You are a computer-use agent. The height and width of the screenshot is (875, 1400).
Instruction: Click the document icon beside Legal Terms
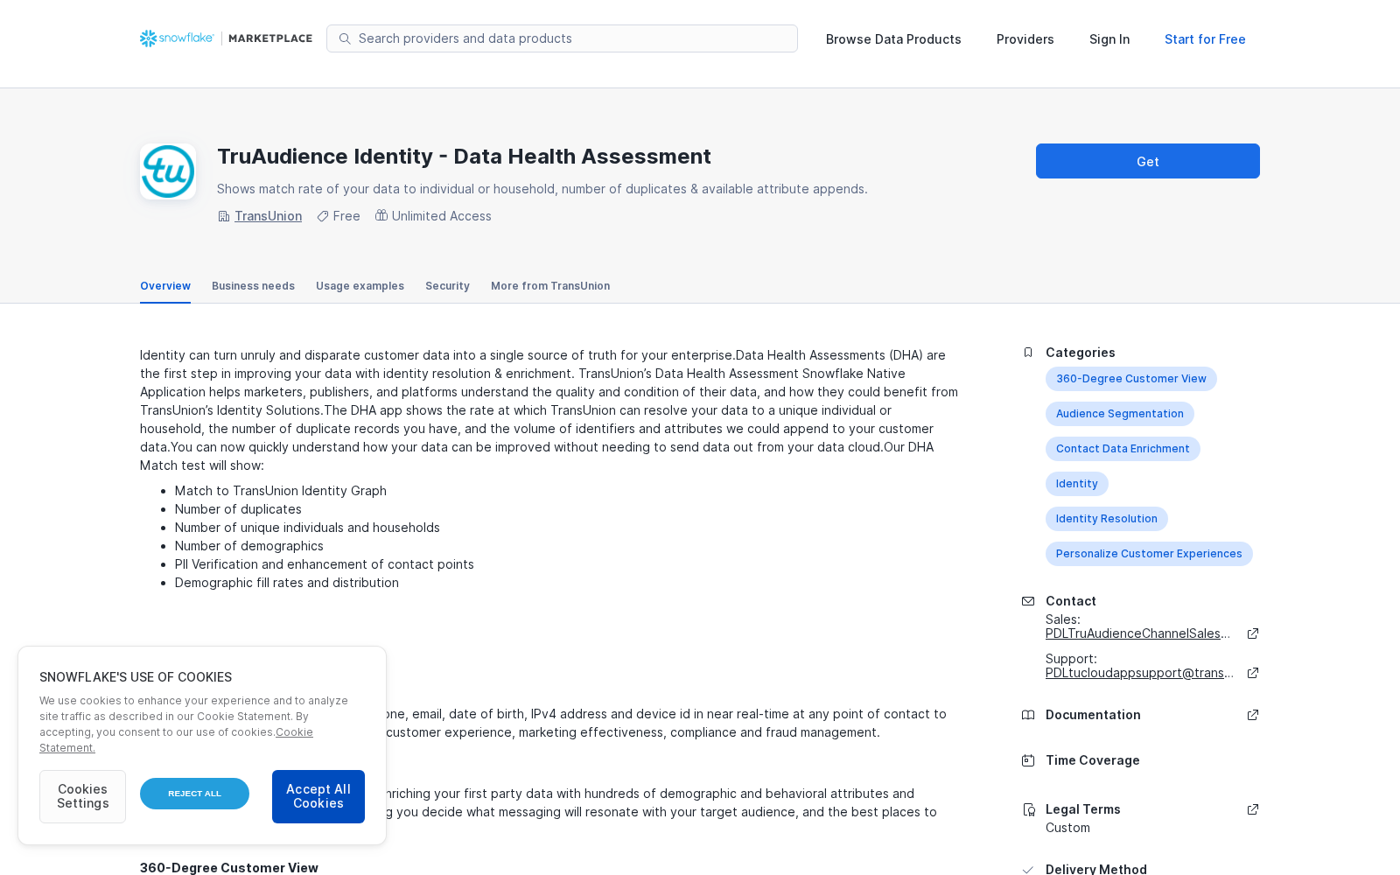tap(1028, 809)
